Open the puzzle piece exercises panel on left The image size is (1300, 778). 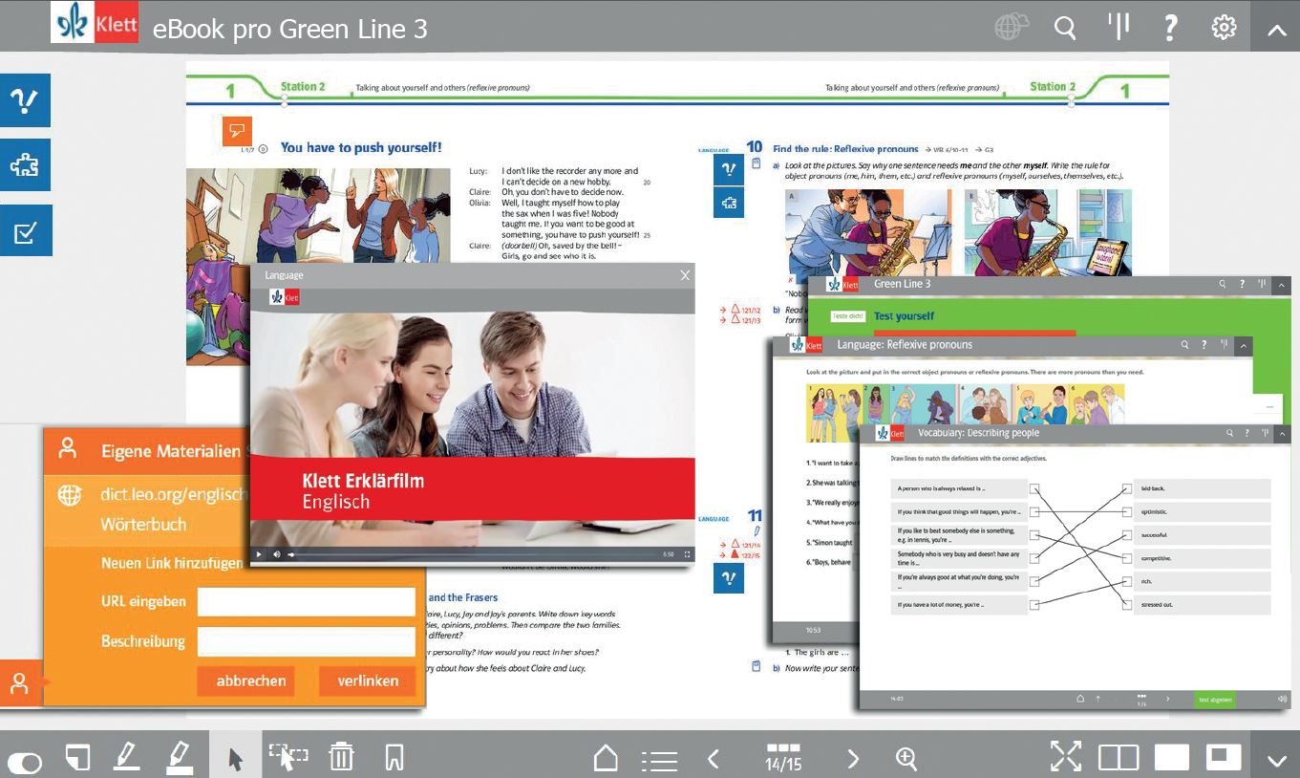click(25, 165)
